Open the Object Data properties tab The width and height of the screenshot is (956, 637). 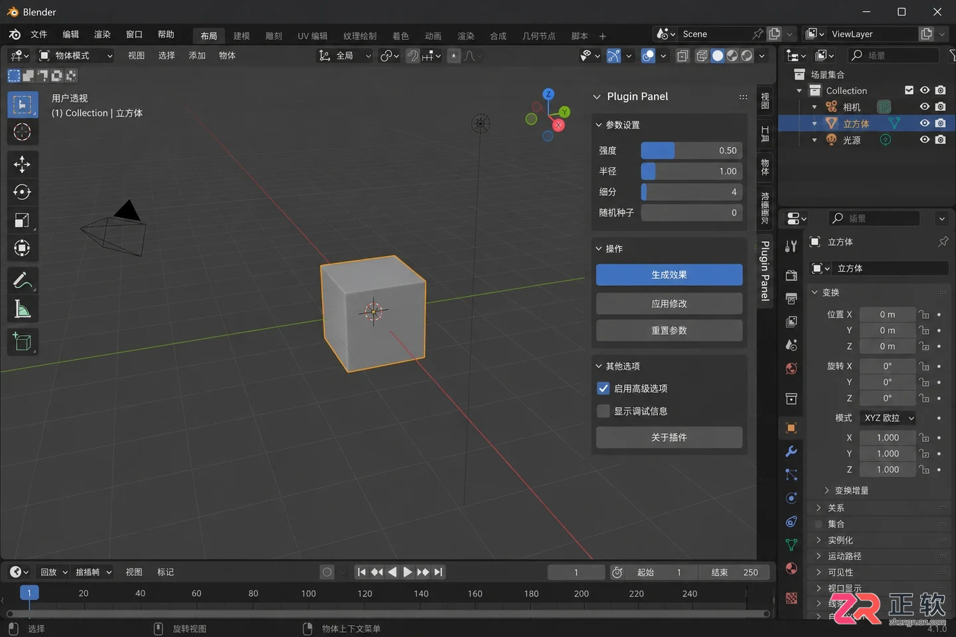791,545
